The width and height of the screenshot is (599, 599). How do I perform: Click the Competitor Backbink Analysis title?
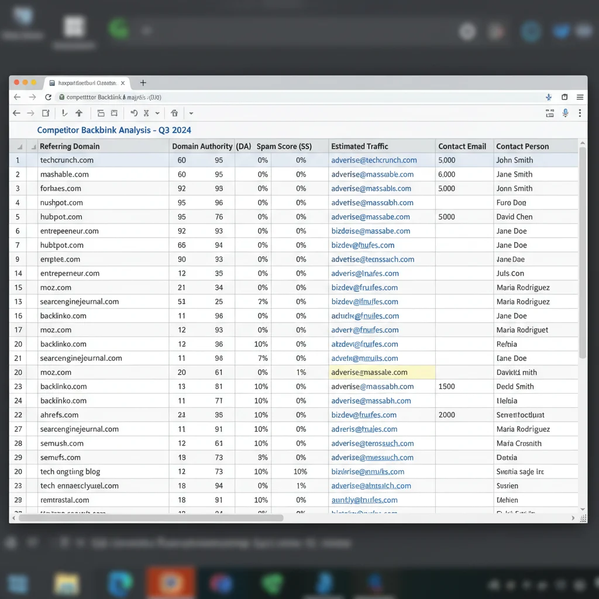pyautogui.click(x=114, y=130)
